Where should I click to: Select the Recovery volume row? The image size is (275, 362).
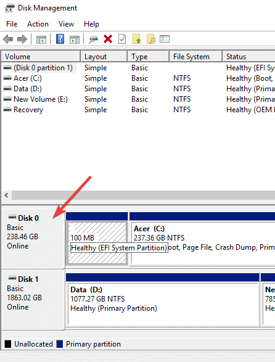click(x=138, y=110)
